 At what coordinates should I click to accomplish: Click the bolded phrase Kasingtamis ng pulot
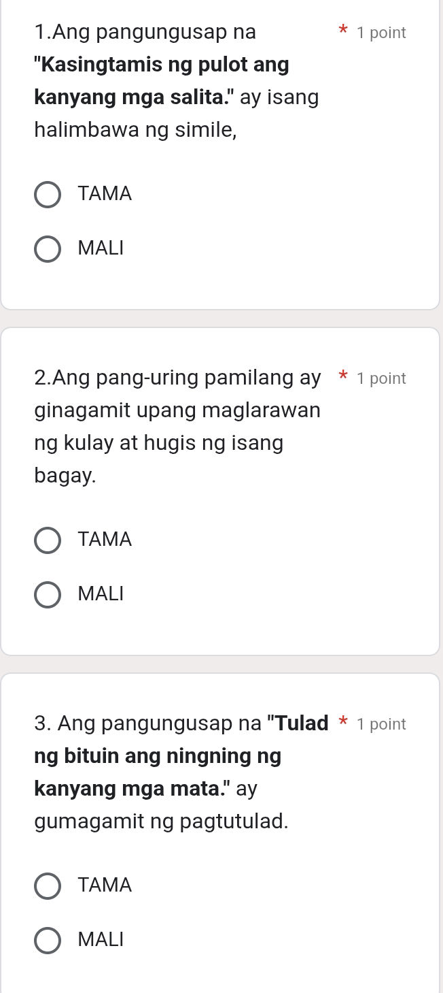tap(136, 64)
